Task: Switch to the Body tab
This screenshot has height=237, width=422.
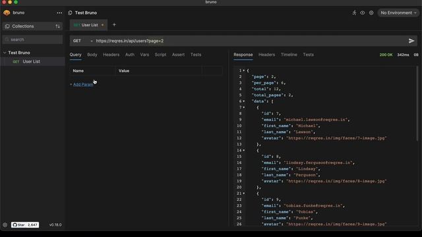Action: coord(92,55)
